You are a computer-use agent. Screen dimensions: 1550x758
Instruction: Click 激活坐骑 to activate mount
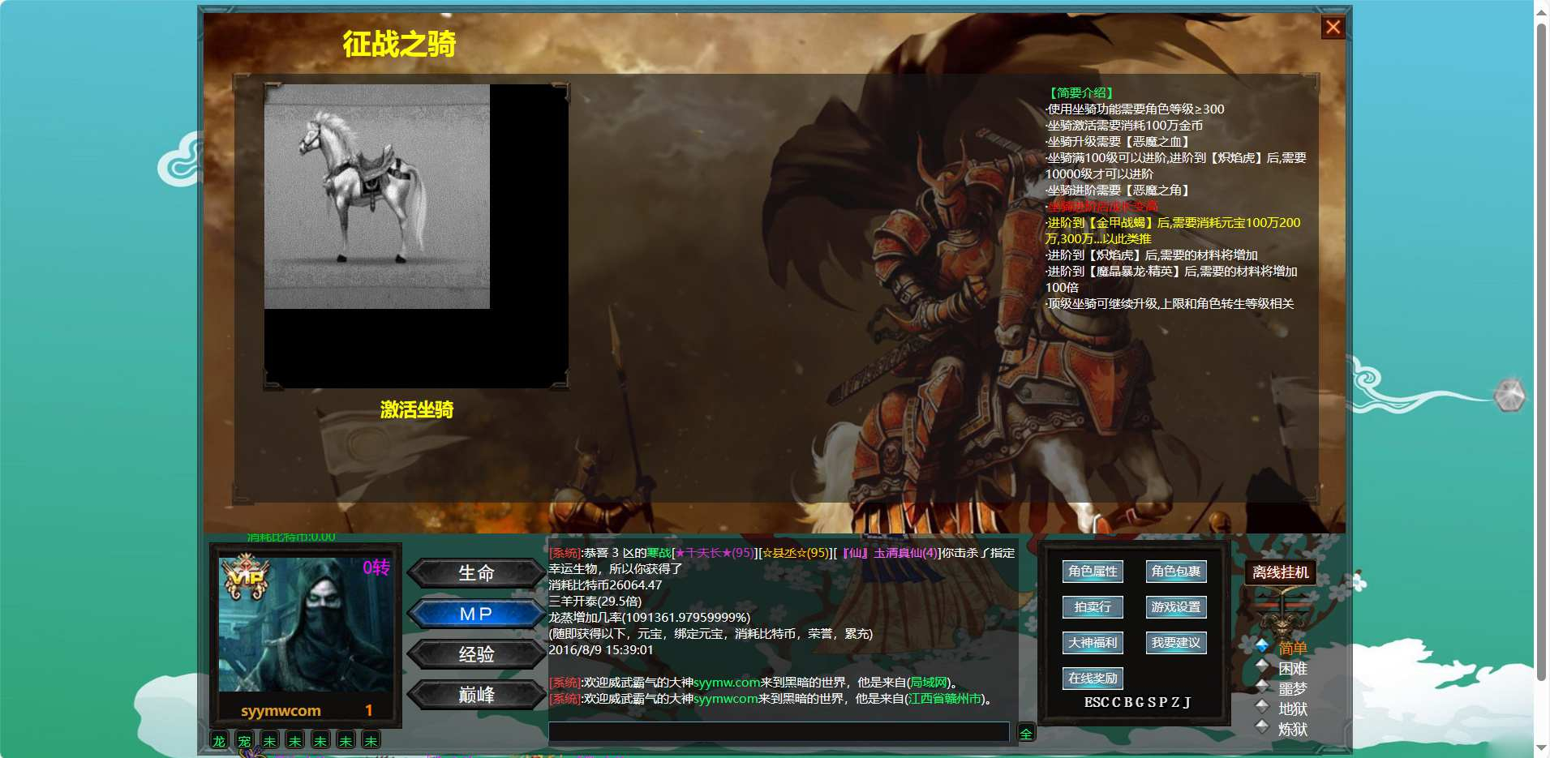(417, 410)
